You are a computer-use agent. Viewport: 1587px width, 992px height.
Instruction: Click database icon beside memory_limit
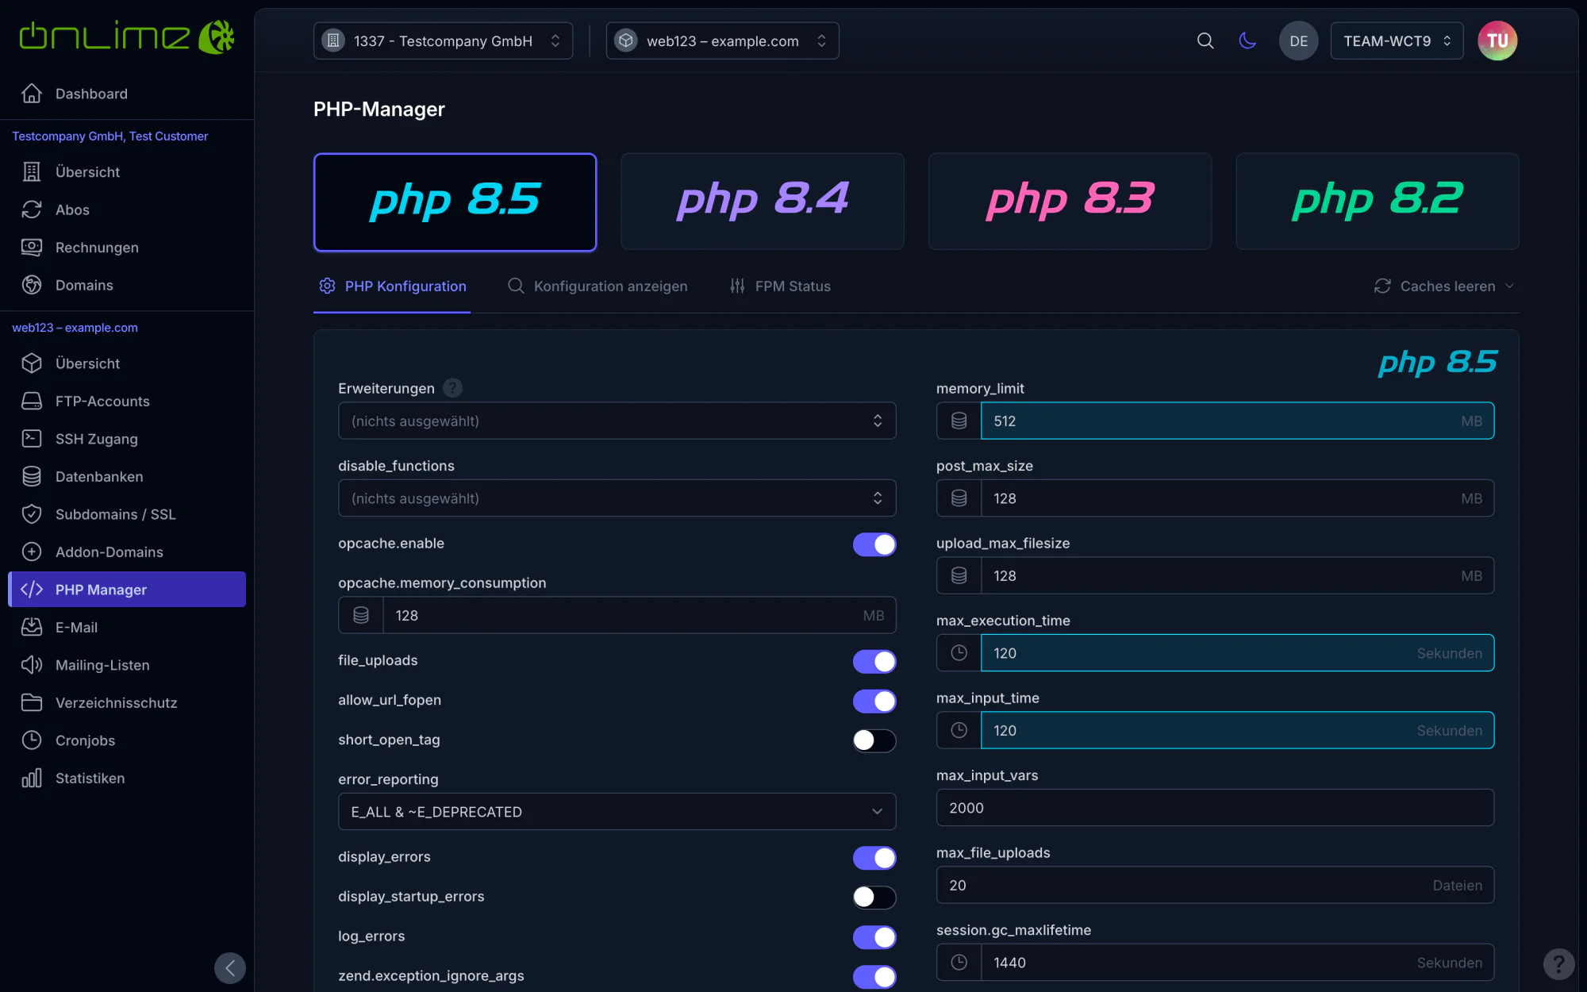pyautogui.click(x=959, y=421)
